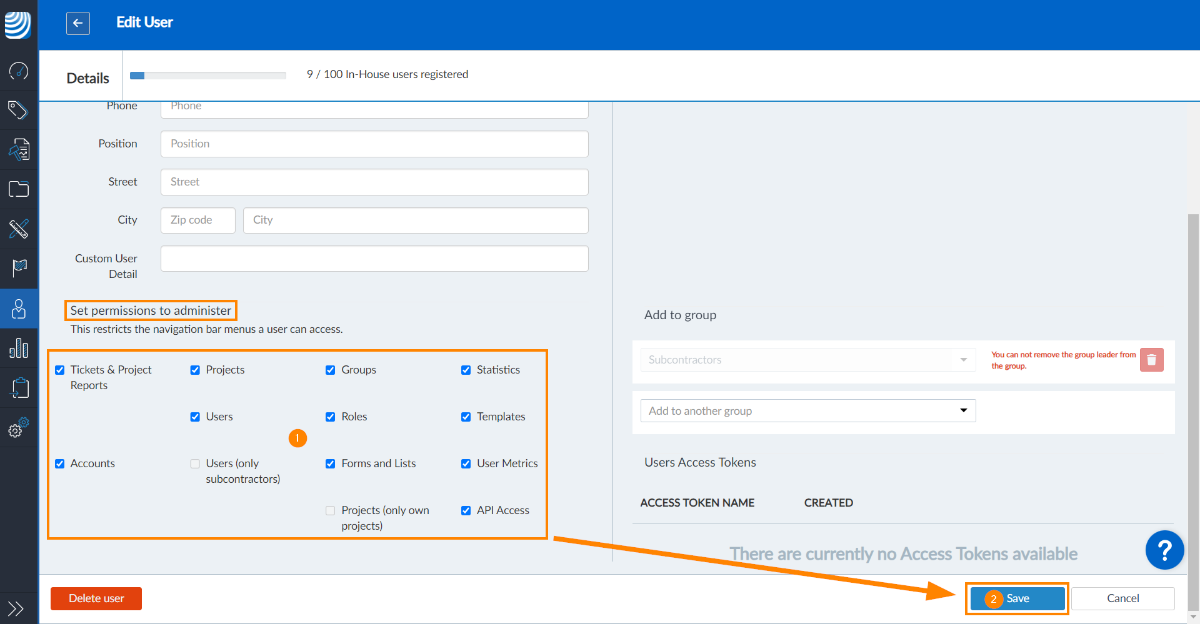Click the 'Users Access Tokens' heading
Screen dimensions: 1200x624
coord(700,462)
